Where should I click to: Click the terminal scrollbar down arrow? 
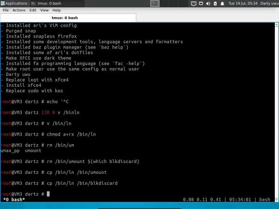point(277,200)
